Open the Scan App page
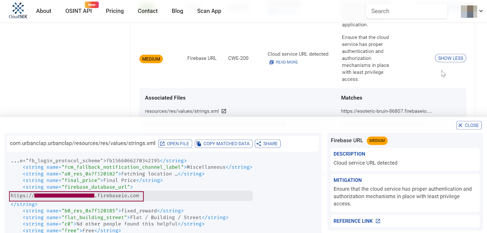Image resolution: width=487 pixels, height=233 pixels. point(209,11)
